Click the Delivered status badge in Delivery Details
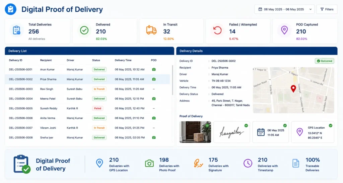Viewport: 343px width, 183px height. pos(324,61)
